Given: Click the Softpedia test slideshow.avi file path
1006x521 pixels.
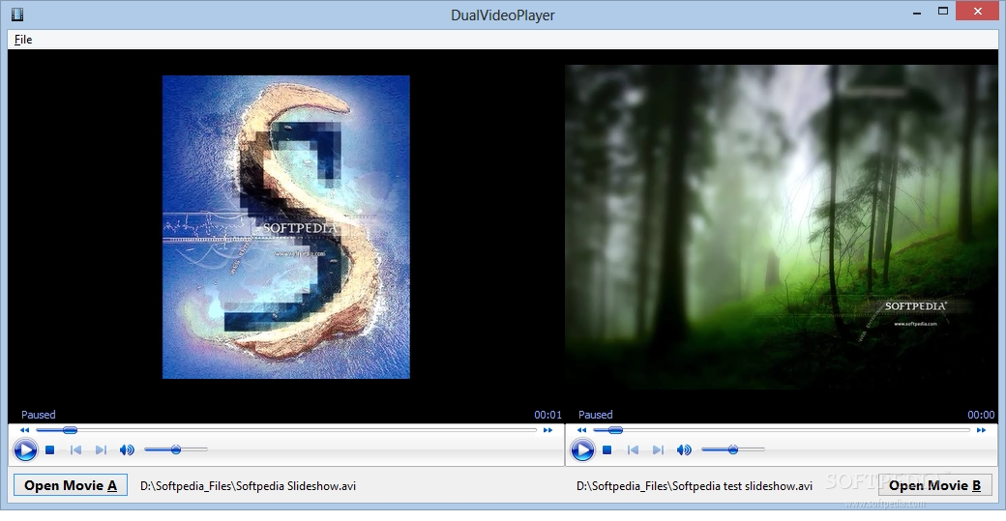Looking at the screenshot, I should [x=695, y=486].
